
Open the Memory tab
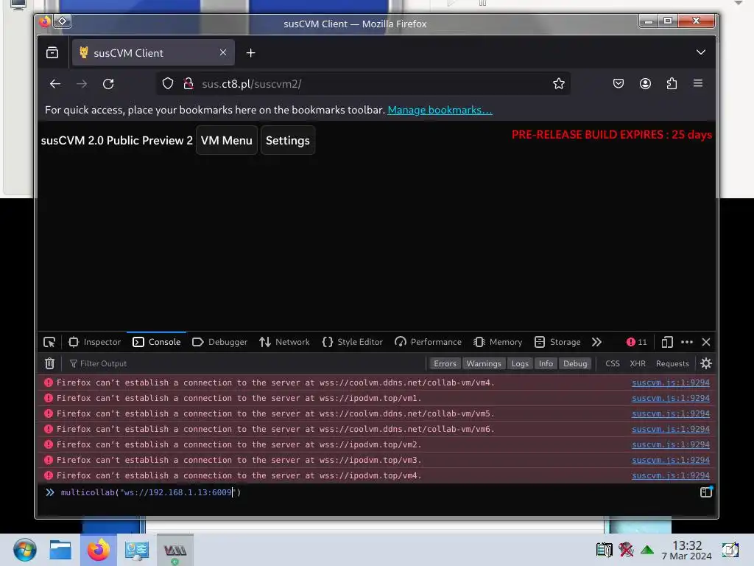click(498, 342)
